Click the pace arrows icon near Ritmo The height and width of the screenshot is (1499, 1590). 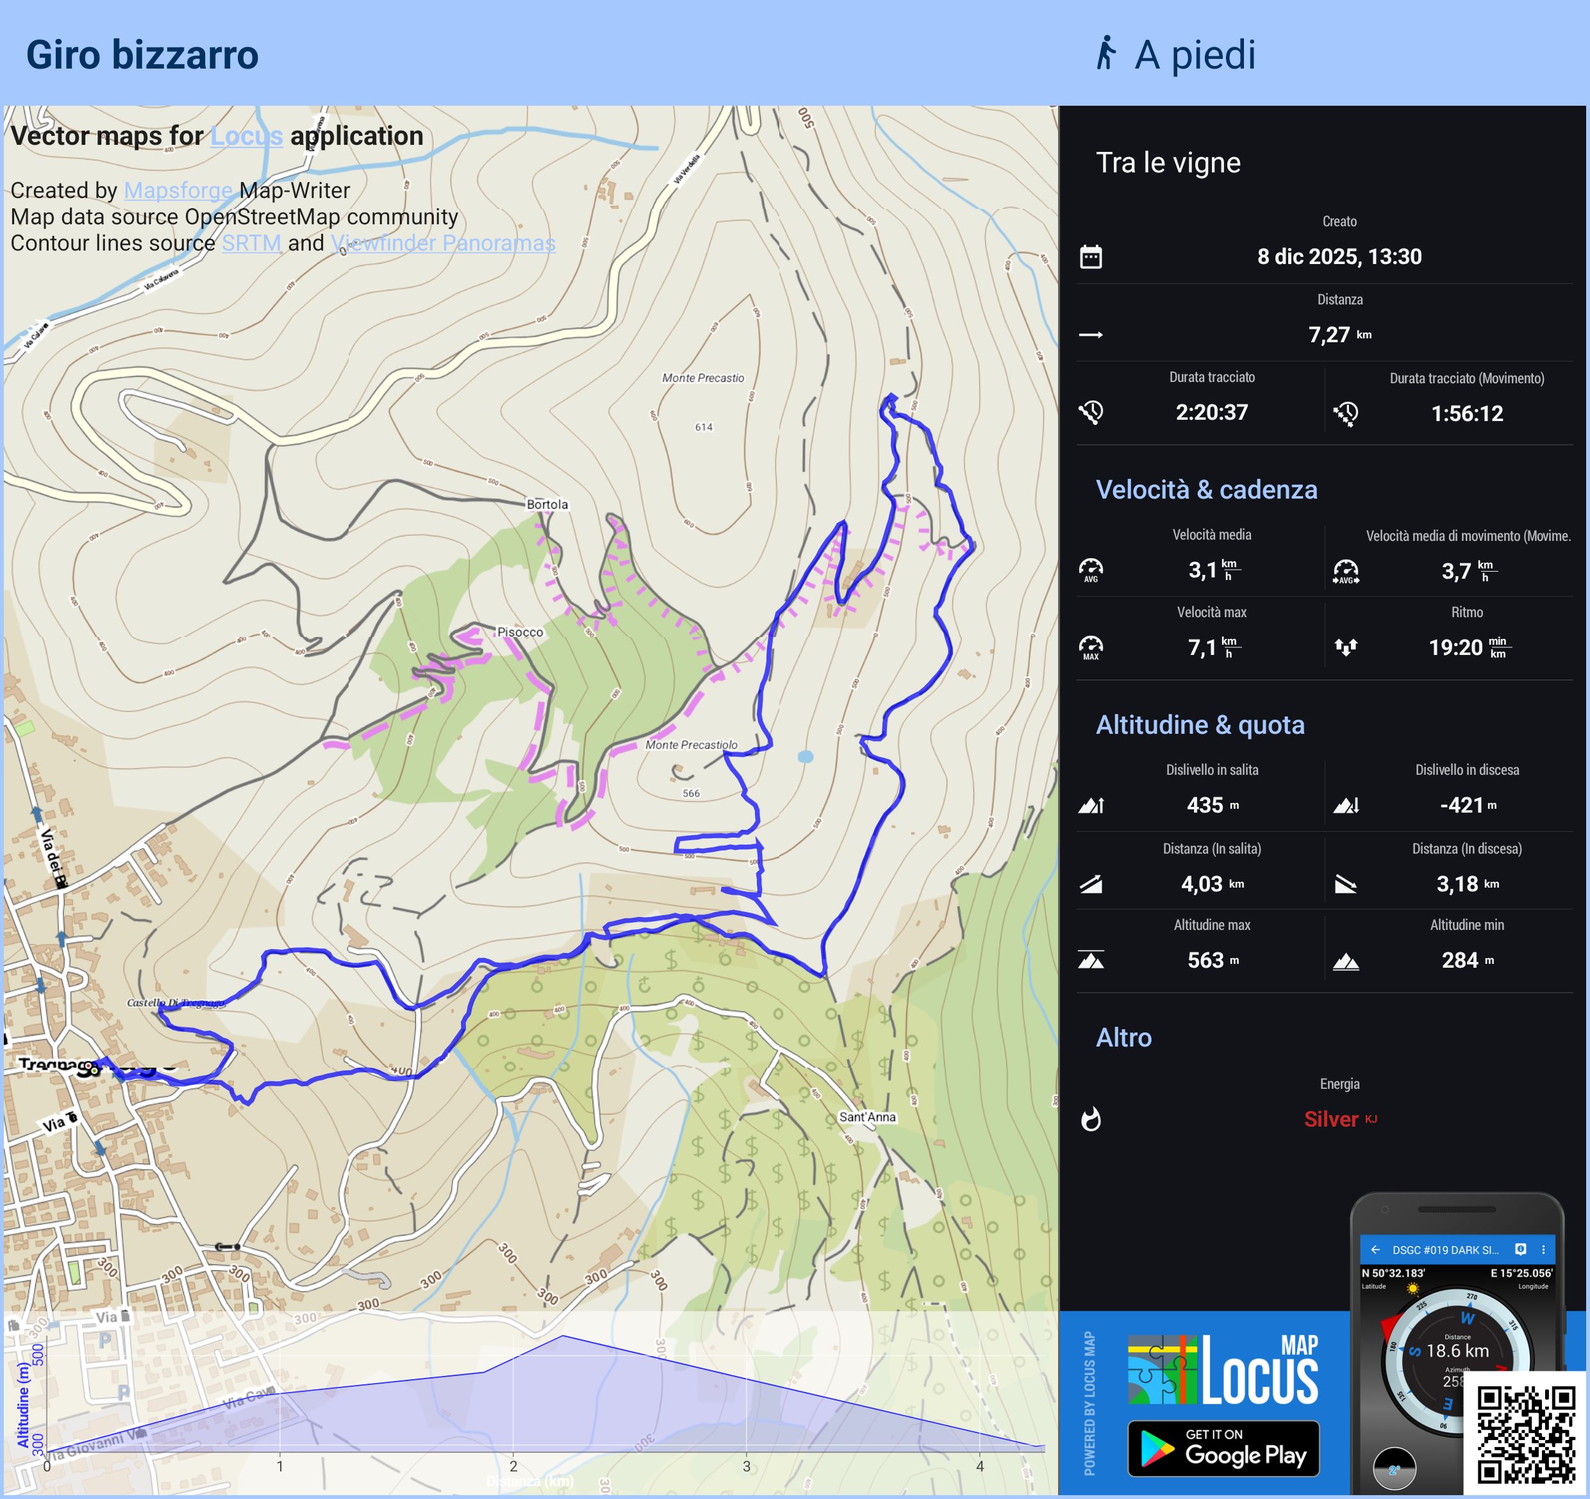point(1346,646)
